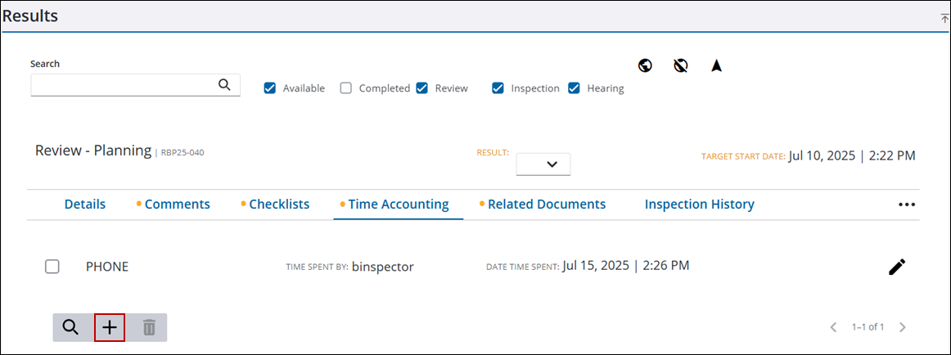Click the trash delete icon
951x355 pixels.
(149, 327)
